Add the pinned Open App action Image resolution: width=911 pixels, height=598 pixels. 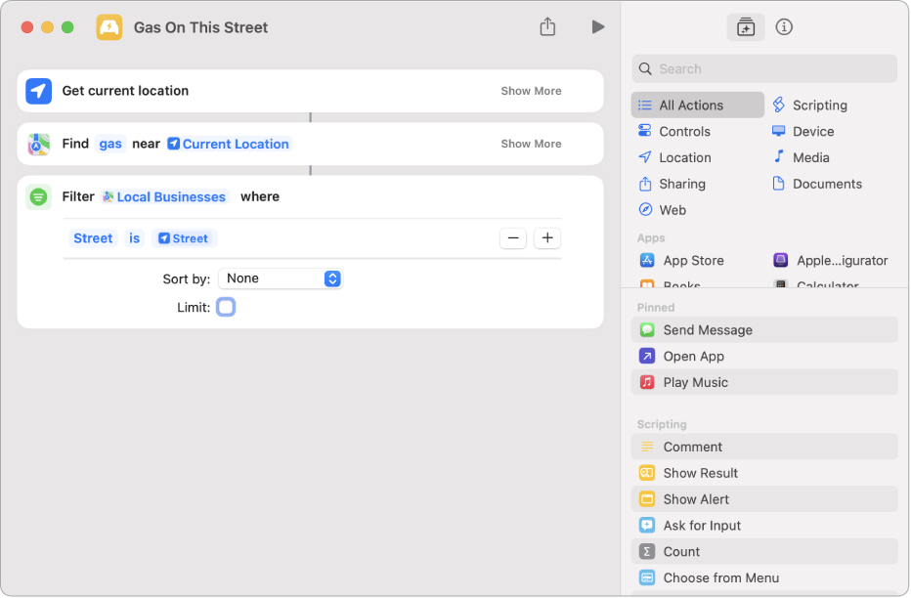pyautogui.click(x=764, y=357)
